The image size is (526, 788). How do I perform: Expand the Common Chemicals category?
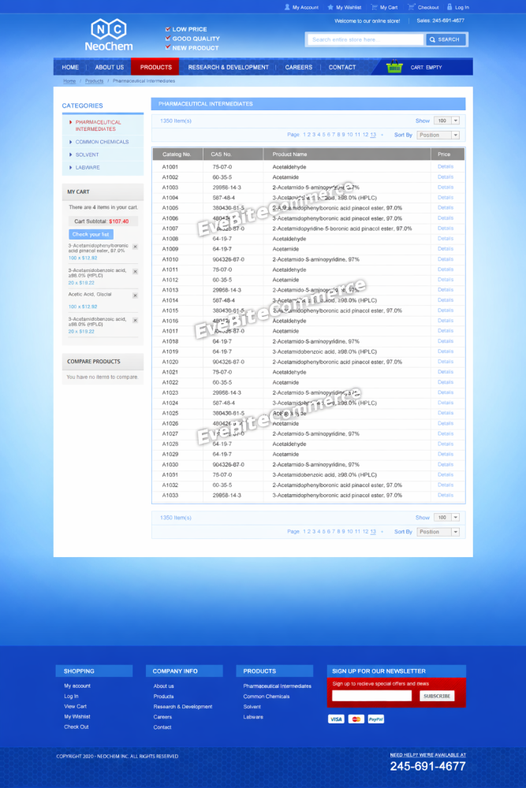(102, 142)
